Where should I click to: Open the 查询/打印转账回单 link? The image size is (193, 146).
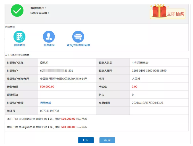point(78,45)
